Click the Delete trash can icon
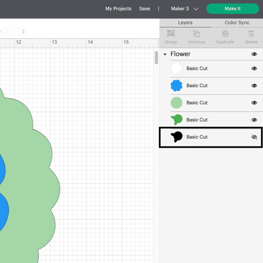 point(251,34)
